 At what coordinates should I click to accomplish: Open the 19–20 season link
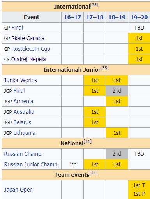139,17
